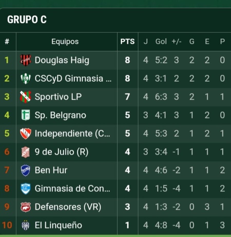Viewport: 231px width, 237px height.
Task: Tap the Ben Hur blue badge
Action: 26,170
